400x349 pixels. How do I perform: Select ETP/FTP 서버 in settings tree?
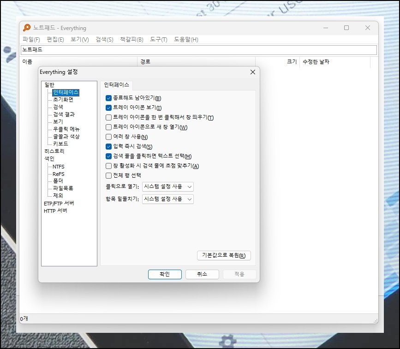click(x=59, y=204)
